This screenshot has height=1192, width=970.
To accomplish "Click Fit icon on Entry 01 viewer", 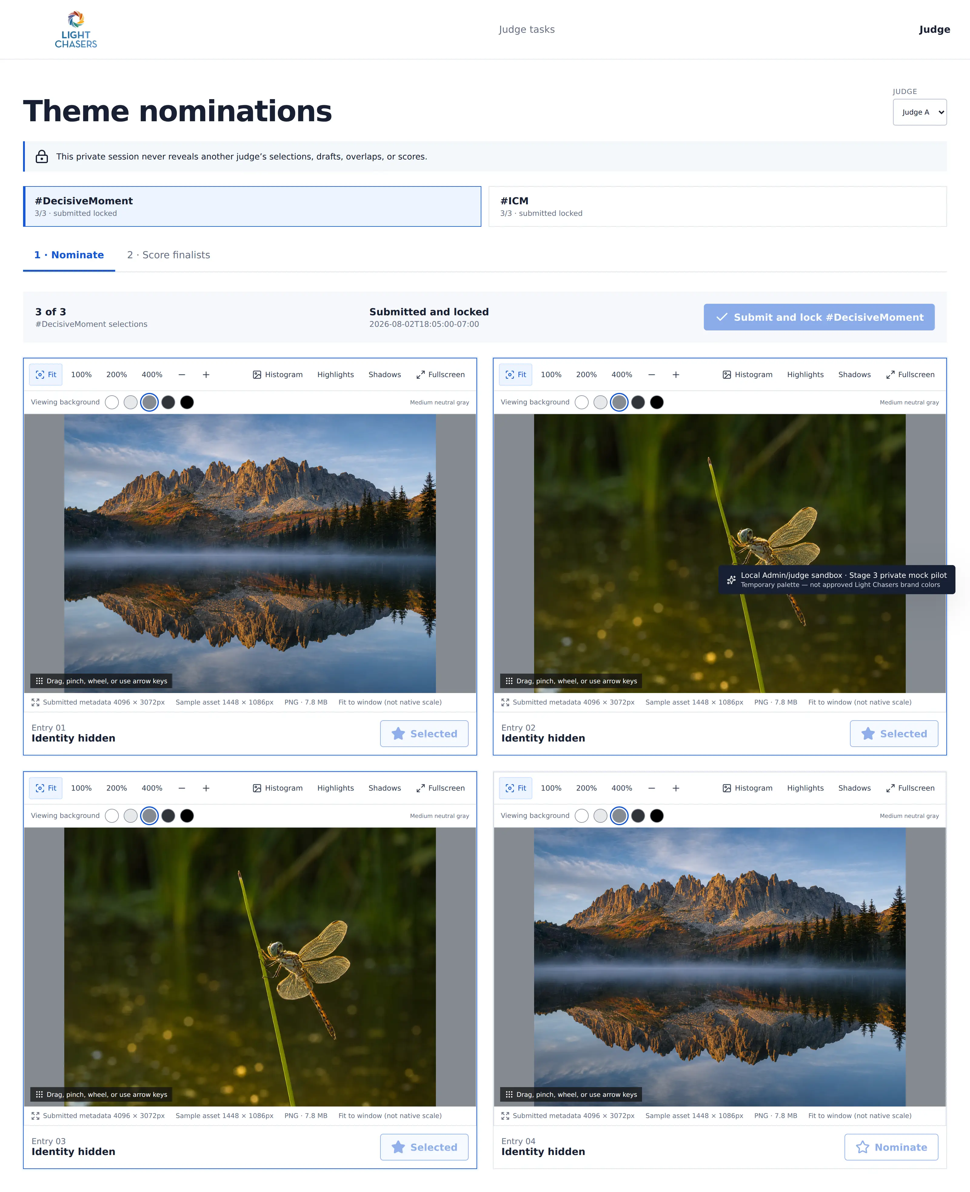I will click(x=46, y=374).
